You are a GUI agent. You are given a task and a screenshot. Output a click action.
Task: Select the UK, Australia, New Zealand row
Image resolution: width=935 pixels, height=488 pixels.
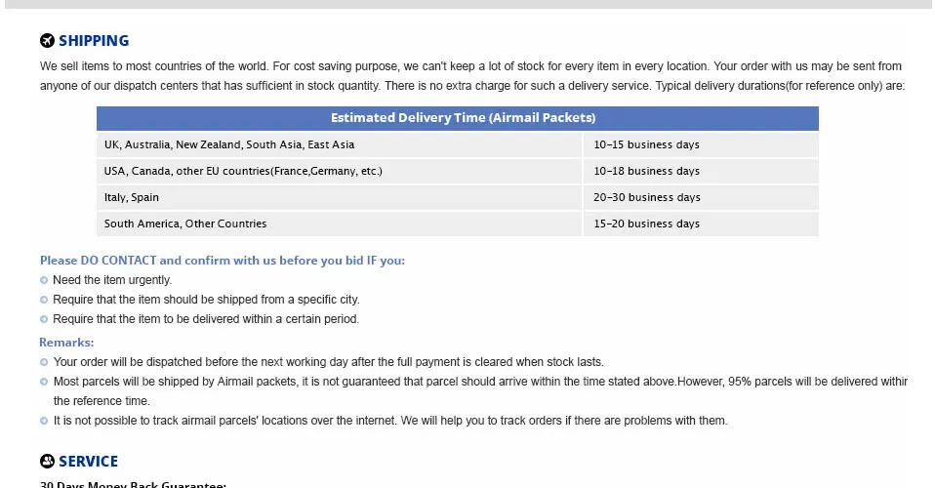coord(458,144)
